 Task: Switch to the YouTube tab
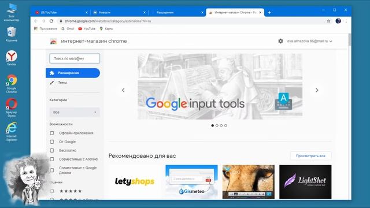point(61,13)
